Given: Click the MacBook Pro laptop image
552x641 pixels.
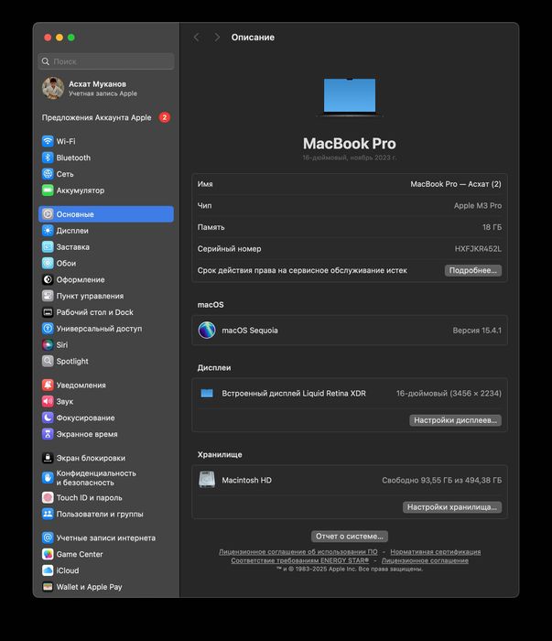Looking at the screenshot, I should click(x=350, y=97).
